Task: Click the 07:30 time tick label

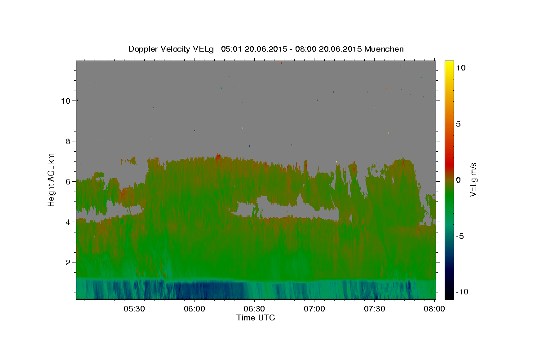Action: pyautogui.click(x=374, y=309)
